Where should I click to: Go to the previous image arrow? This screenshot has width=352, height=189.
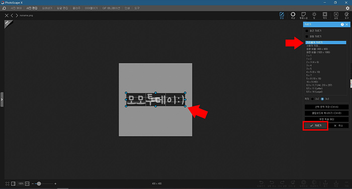pos(12,16)
